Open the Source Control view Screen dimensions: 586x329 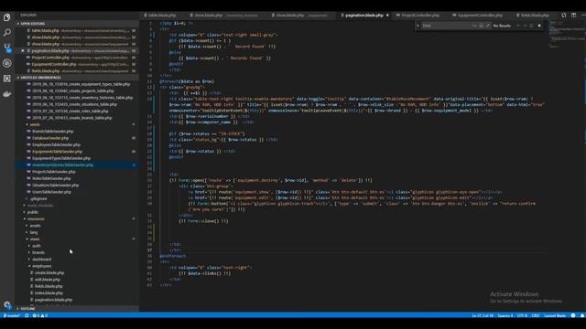6,48
